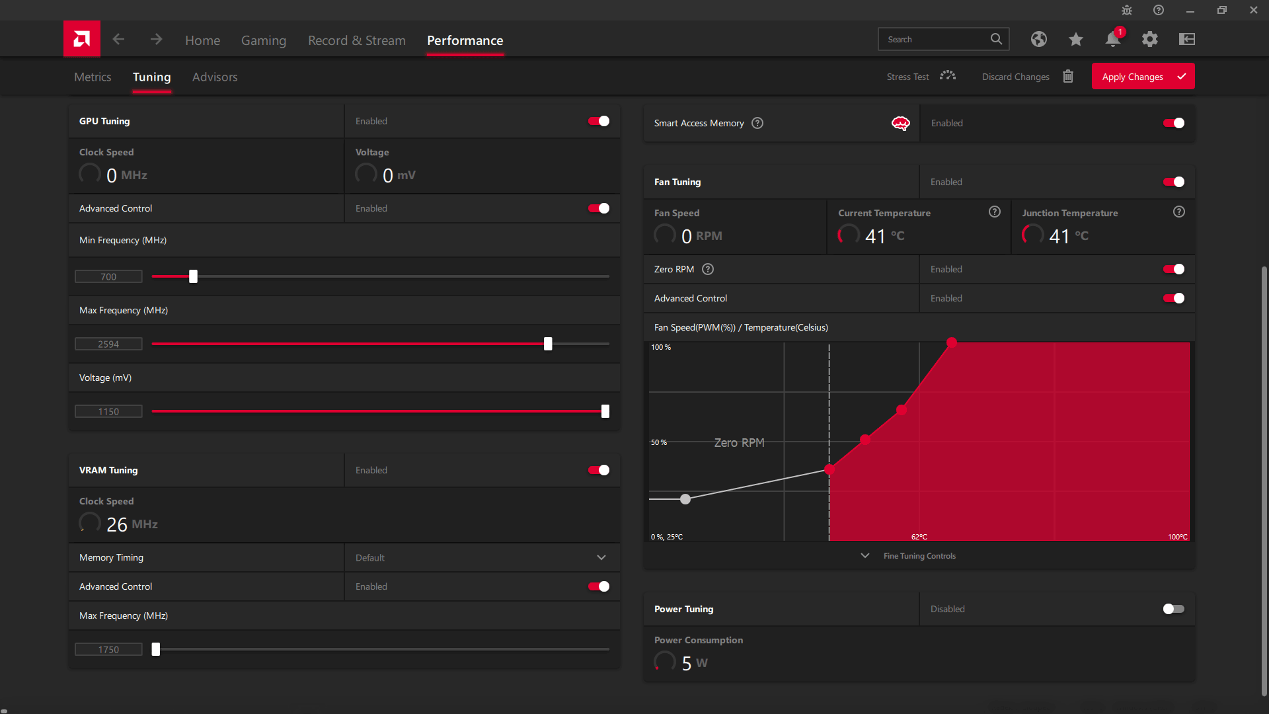Click the Smart Access Memory brain icon
The image size is (1269, 714).
coord(901,123)
